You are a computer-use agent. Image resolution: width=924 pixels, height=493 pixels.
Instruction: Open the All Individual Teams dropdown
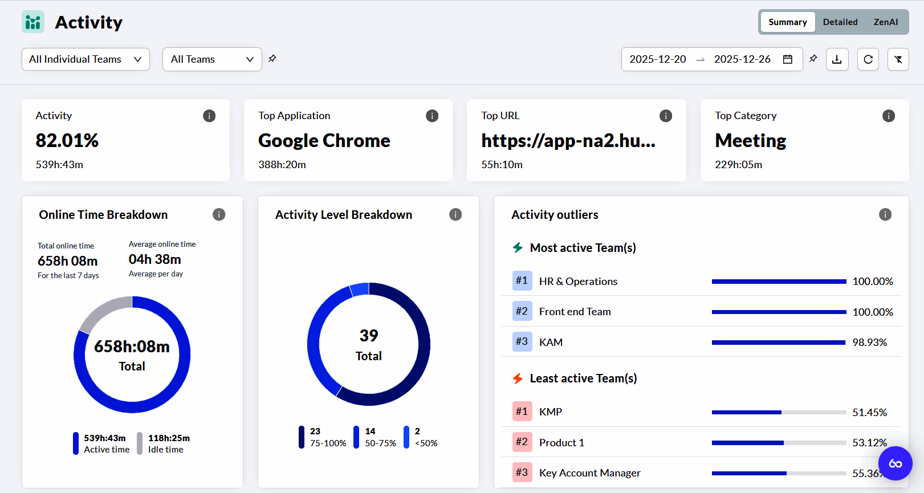[86, 59]
